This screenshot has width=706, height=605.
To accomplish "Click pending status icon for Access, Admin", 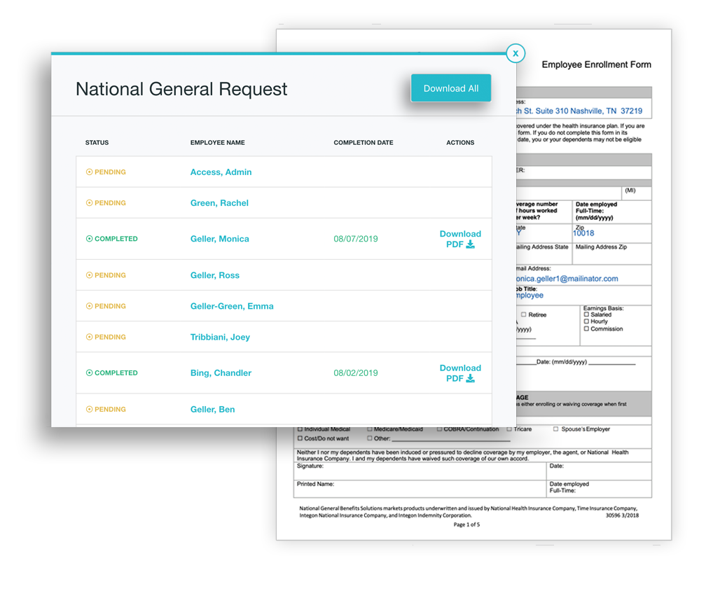I will pos(89,172).
